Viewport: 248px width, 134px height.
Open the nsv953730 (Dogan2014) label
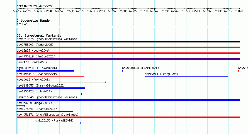pyautogui.click(x=34, y=103)
